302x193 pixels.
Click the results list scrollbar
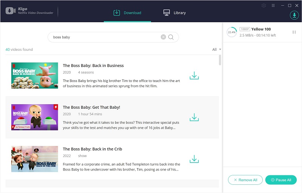[220, 60]
